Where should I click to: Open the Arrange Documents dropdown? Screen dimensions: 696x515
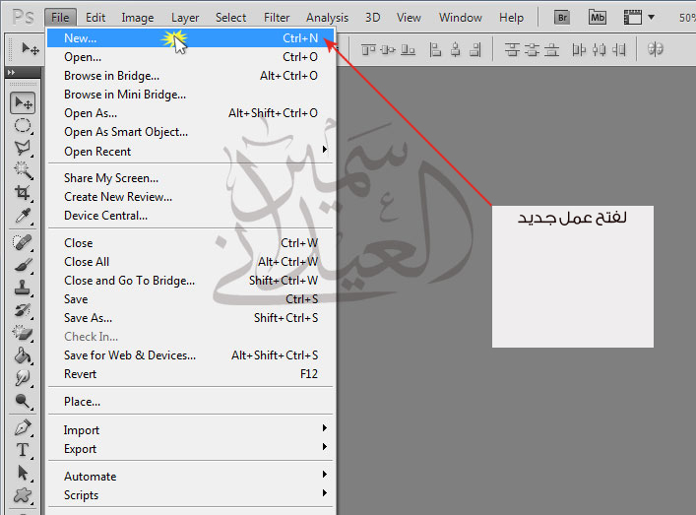(639, 18)
